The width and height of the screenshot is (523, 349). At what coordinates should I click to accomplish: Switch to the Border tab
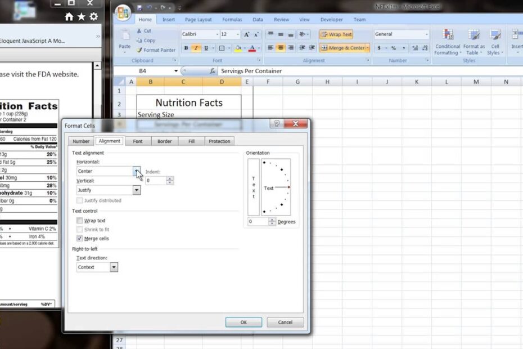[x=165, y=141]
